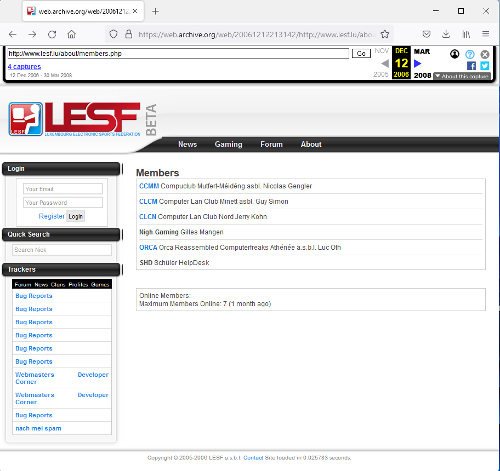Viewport: 500px width, 471px height.
Task: Go to previous capture with gray arrow
Action: [385, 64]
